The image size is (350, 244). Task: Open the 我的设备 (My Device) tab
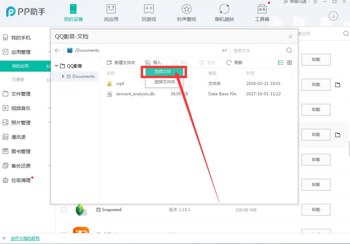pos(73,13)
